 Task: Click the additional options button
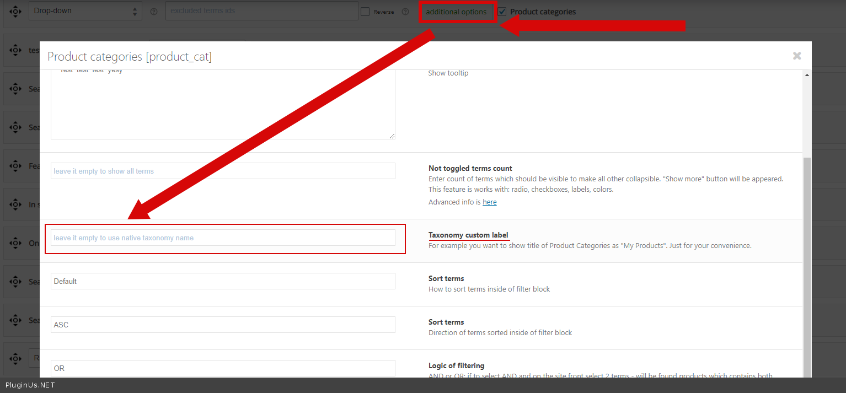click(456, 12)
